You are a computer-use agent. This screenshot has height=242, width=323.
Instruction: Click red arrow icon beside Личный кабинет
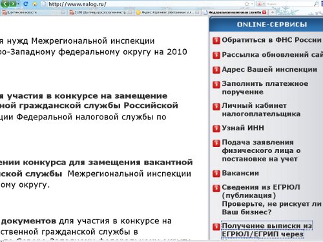pos(216,106)
